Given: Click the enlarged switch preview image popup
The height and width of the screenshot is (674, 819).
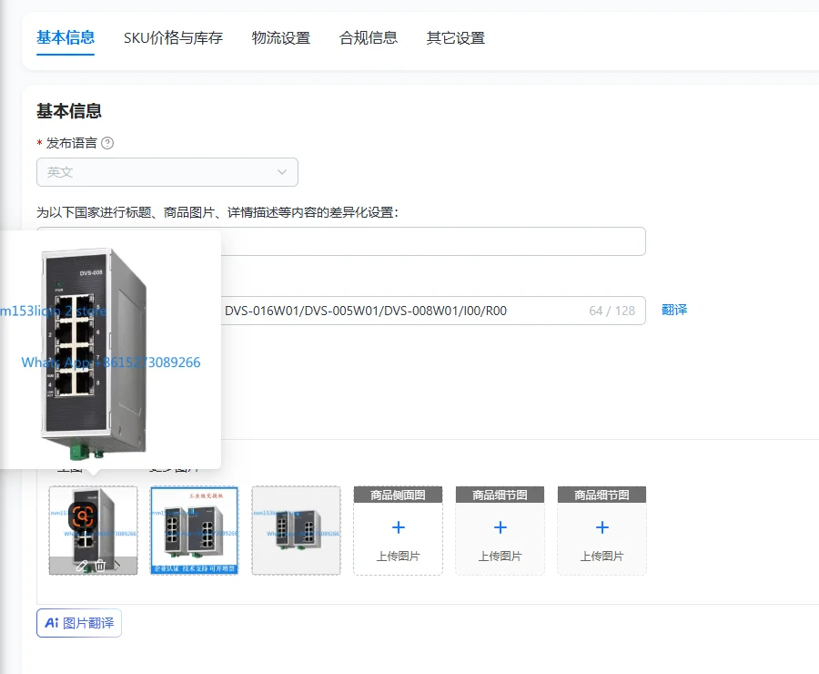Looking at the screenshot, I should point(110,349).
